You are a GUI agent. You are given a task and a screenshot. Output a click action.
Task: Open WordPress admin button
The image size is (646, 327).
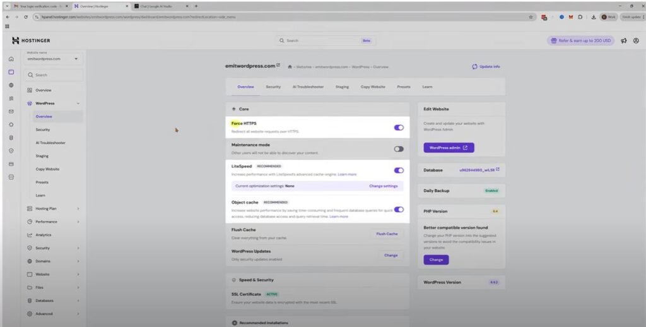tap(449, 148)
